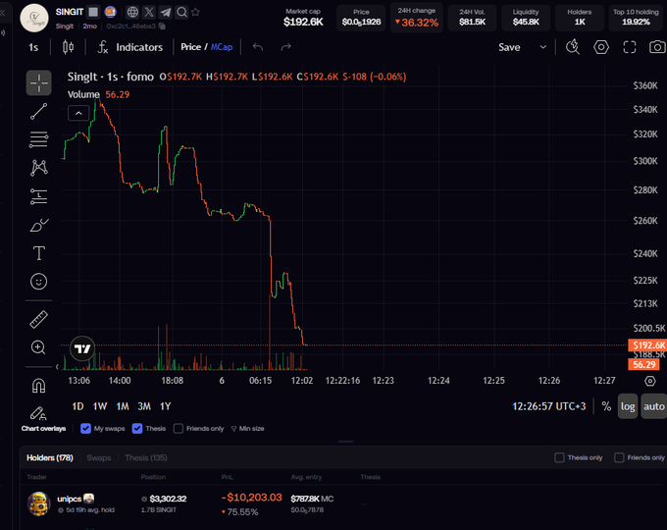Screen dimensions: 667x530
Task: Set the chart range to 1Y
Action: [166, 406]
